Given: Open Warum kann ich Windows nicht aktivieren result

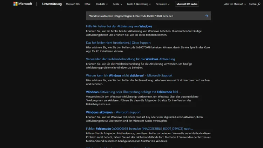Looking at the screenshot, I should pos(129,75).
